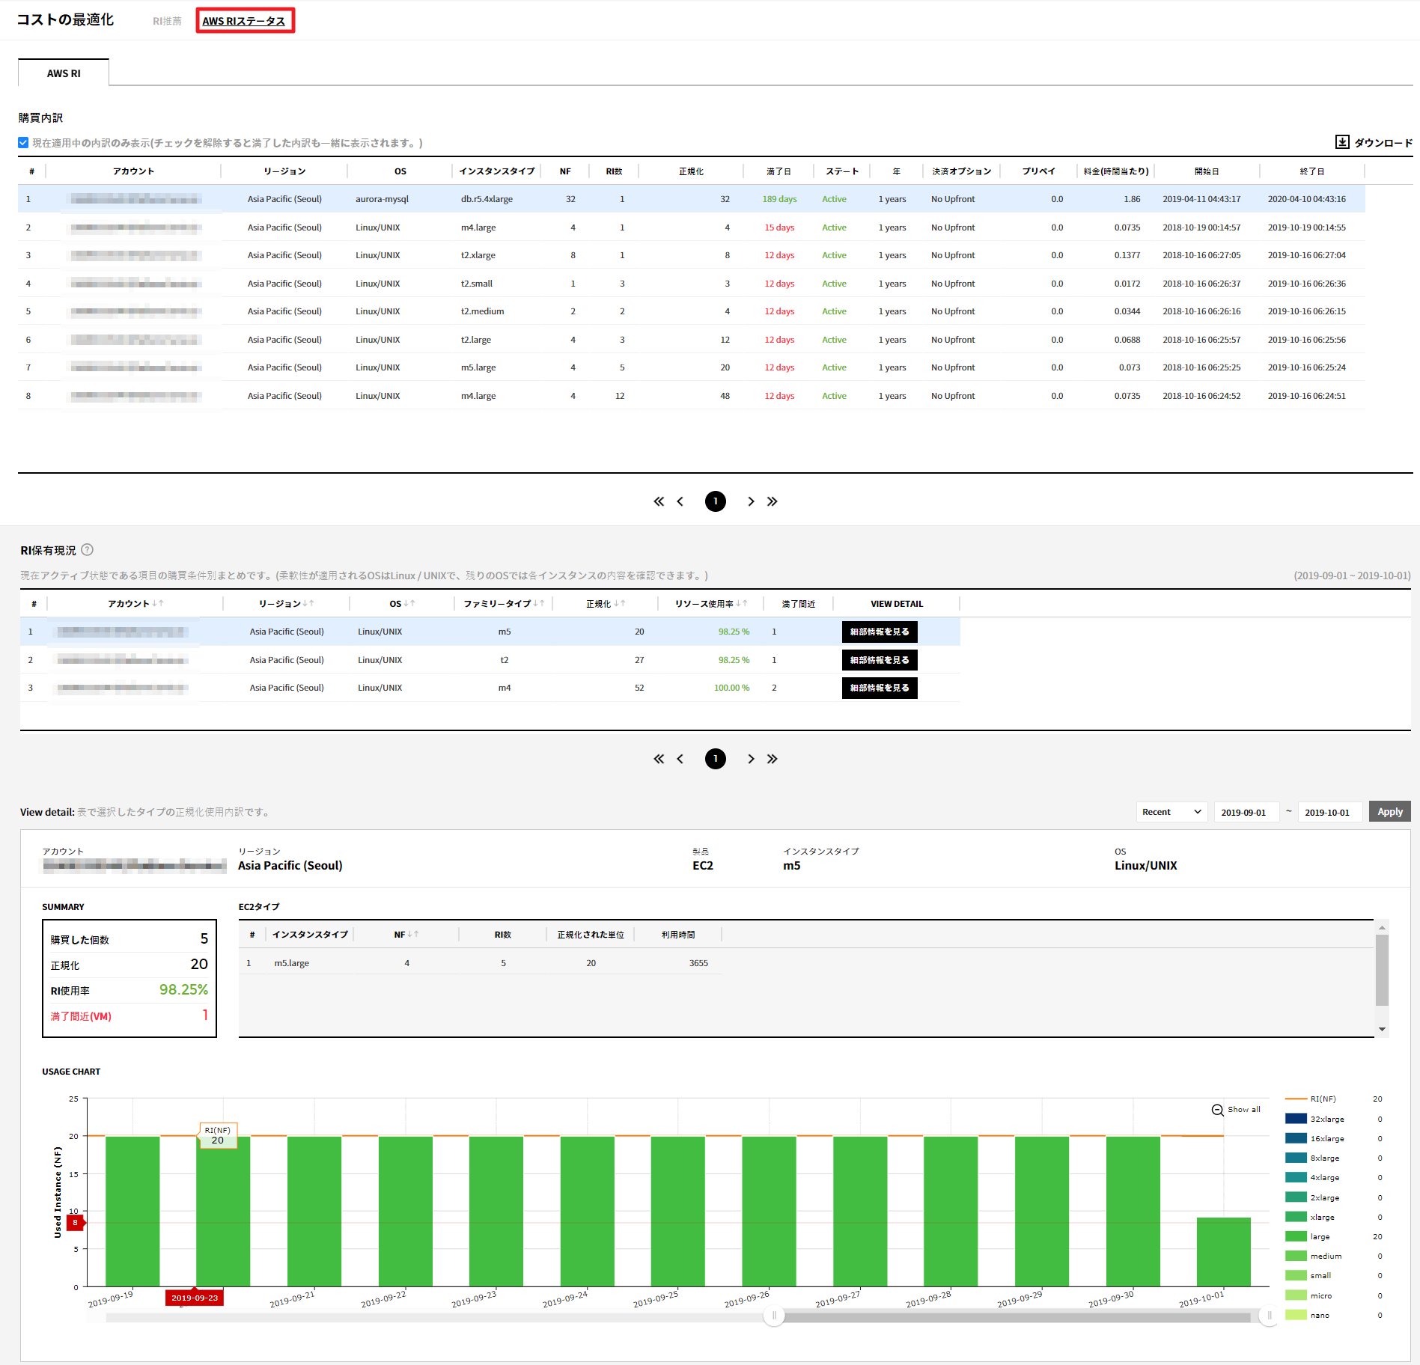Click the Show all zoom-out icon
1420x1365 pixels.
click(x=1218, y=1110)
